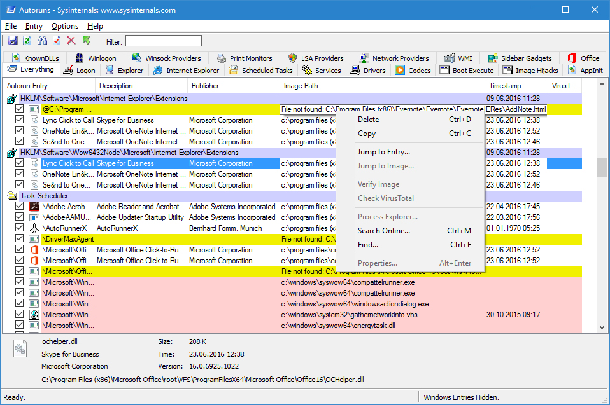Sort by Description column header
This screenshot has height=405, width=610.
click(x=141, y=86)
